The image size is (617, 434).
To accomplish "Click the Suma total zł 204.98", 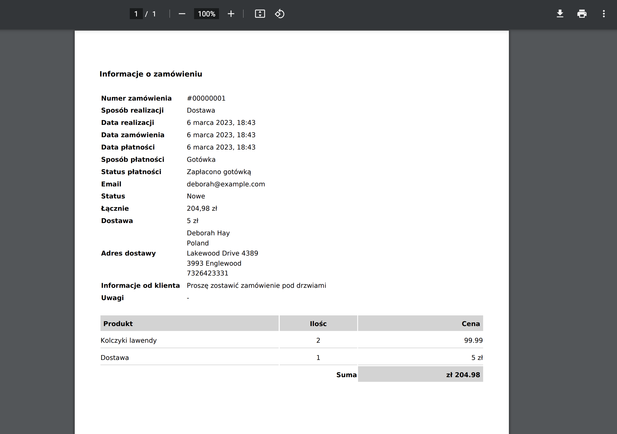I will click(463, 375).
